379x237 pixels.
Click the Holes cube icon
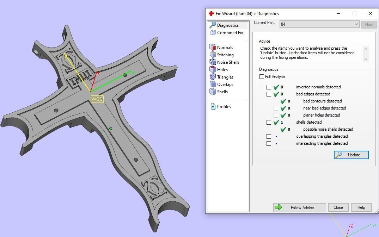(213, 69)
